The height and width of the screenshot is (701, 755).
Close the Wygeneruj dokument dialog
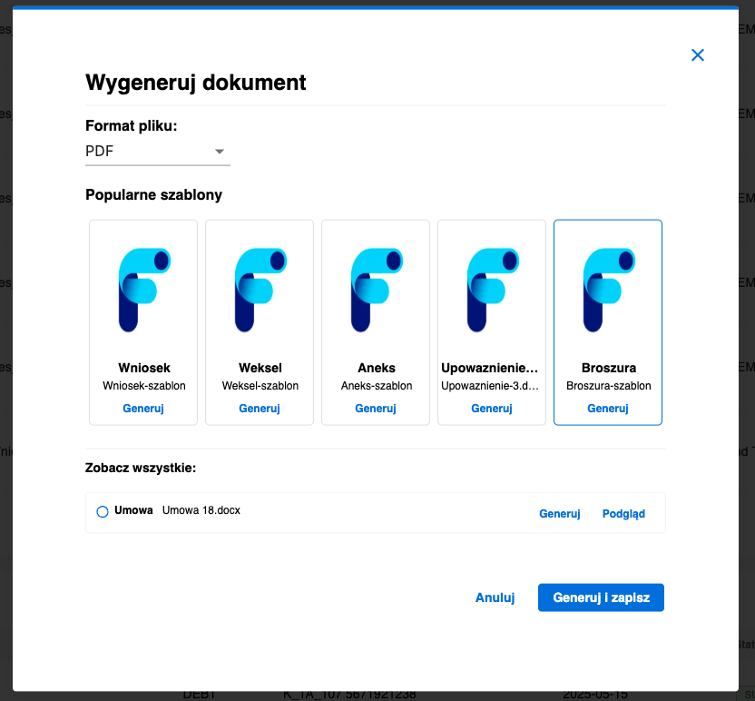point(697,54)
